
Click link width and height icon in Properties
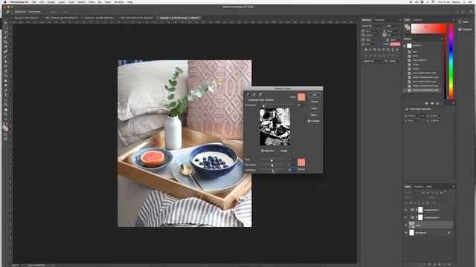(422, 116)
